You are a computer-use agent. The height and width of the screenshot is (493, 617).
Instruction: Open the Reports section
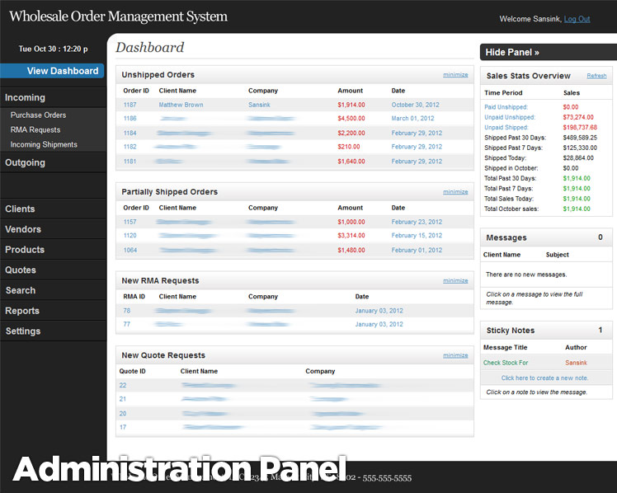pos(22,311)
